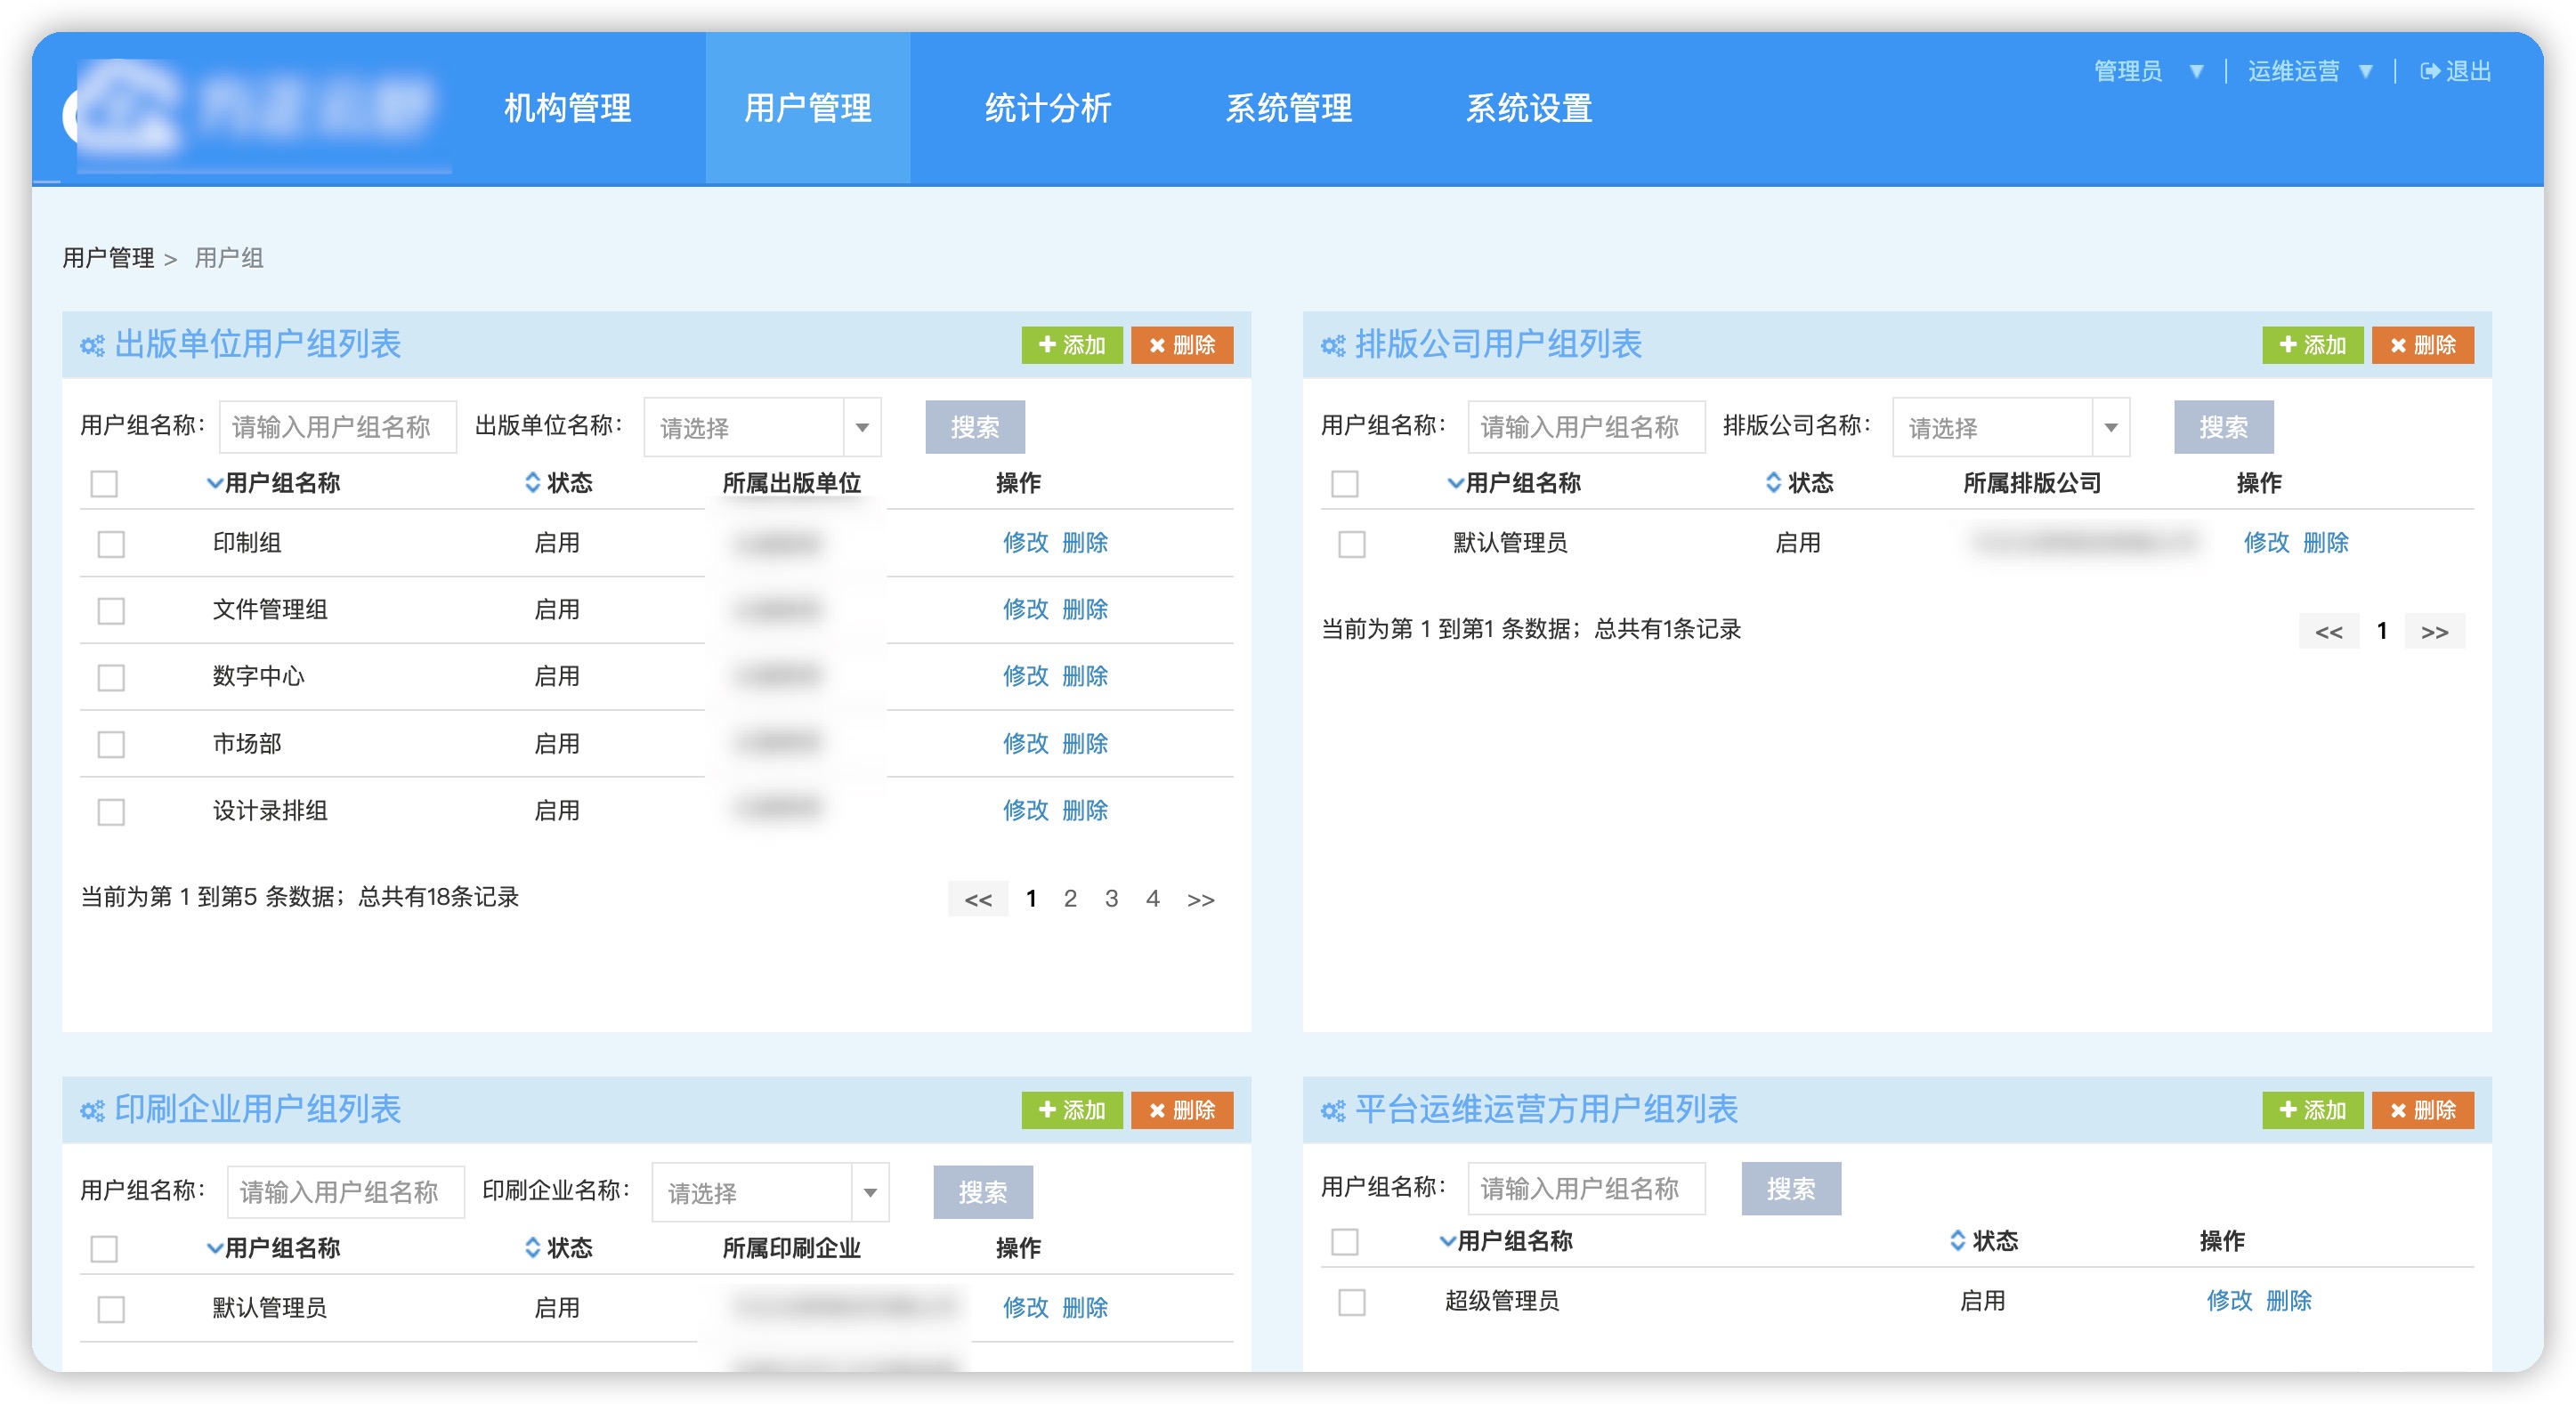Focus 用户组名称 input in 平台运维运营方 panel
2576x1404 pixels.
pyautogui.click(x=1586, y=1190)
